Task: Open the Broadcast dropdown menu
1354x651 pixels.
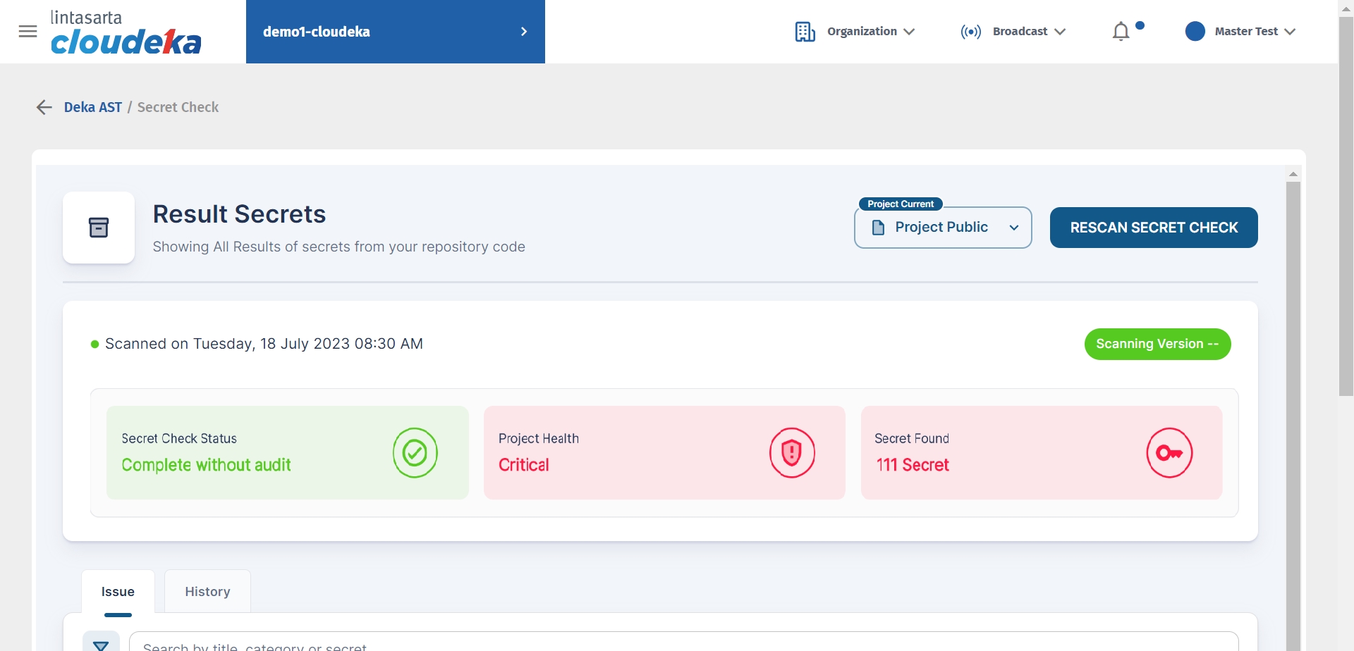Action: [1013, 32]
